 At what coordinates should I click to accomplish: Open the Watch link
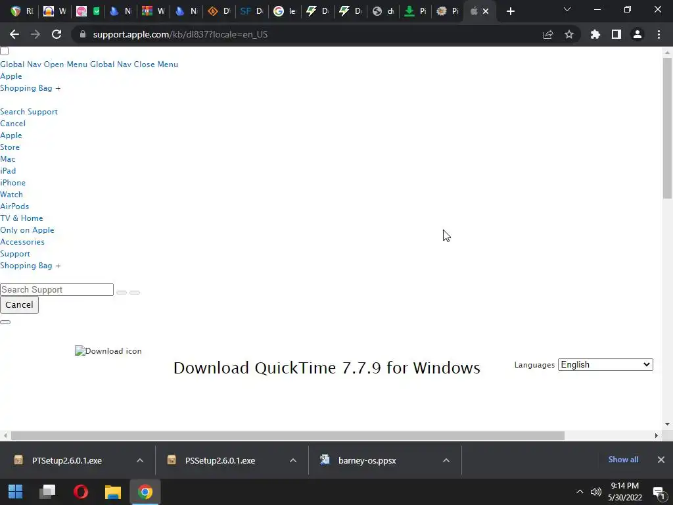tap(12, 195)
